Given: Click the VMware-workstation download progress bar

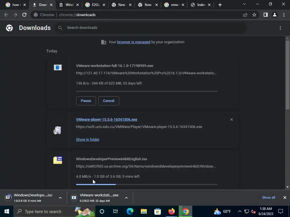Looking at the screenshot, I should coord(147,91).
